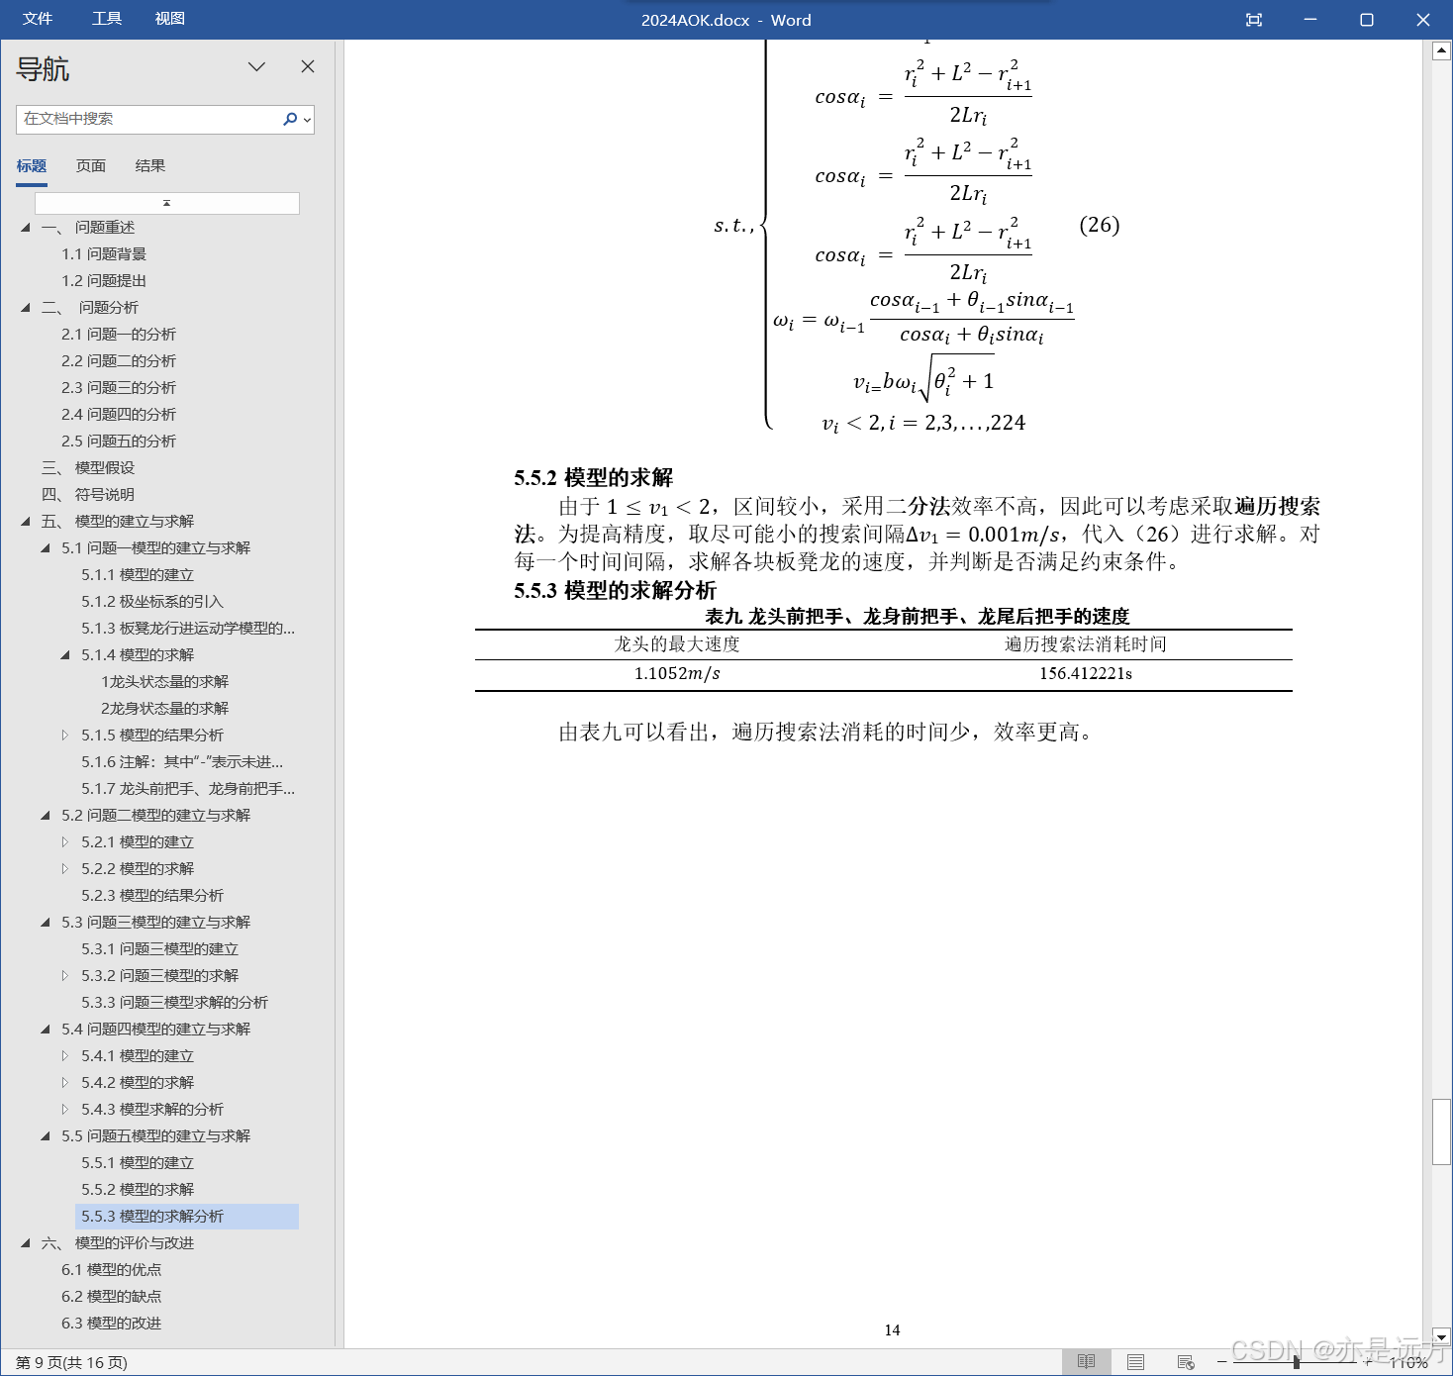Viewport: 1453px width, 1376px height.
Task: Collapse the 5.2 问题二模型的建立与求解 triangle
Action: (x=46, y=816)
